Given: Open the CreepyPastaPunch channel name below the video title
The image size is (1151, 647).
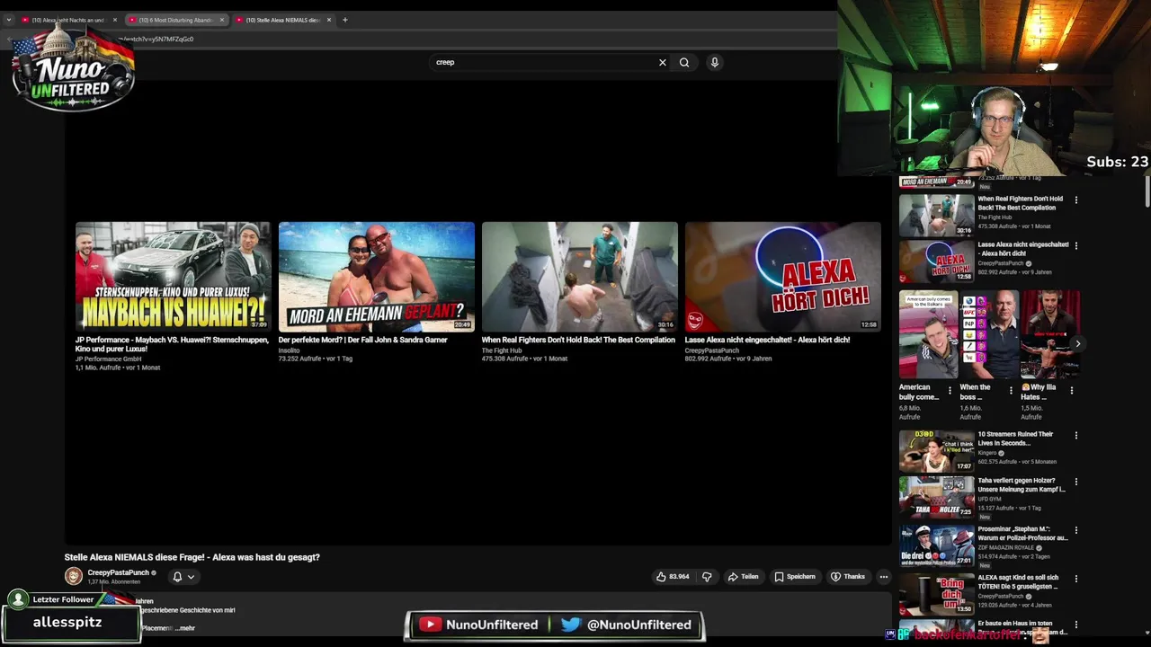Looking at the screenshot, I should point(119,572).
